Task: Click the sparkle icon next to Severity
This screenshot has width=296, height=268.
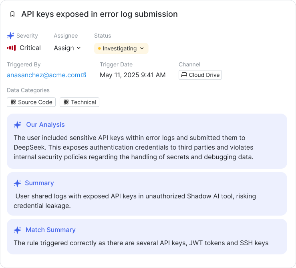Action: pos(10,36)
